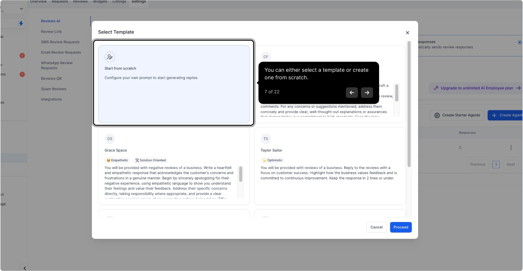Click the Empathetic tag
The image size is (523, 271).
[x=117, y=160]
